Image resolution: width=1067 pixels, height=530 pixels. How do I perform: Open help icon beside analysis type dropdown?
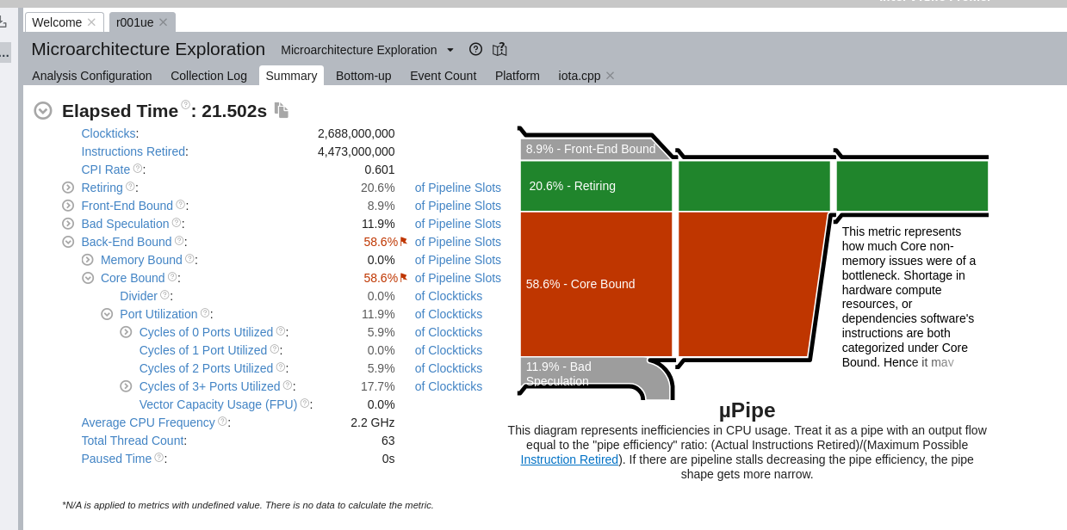pos(475,50)
